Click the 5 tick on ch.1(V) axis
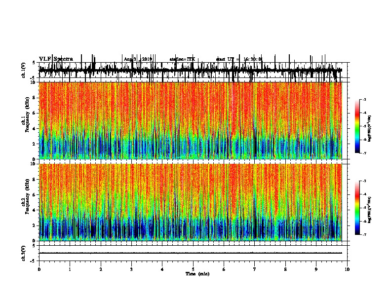Screen dimensions: 391x302 (34, 63)
